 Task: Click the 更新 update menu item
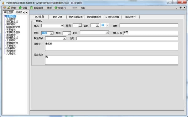pos(49,8)
